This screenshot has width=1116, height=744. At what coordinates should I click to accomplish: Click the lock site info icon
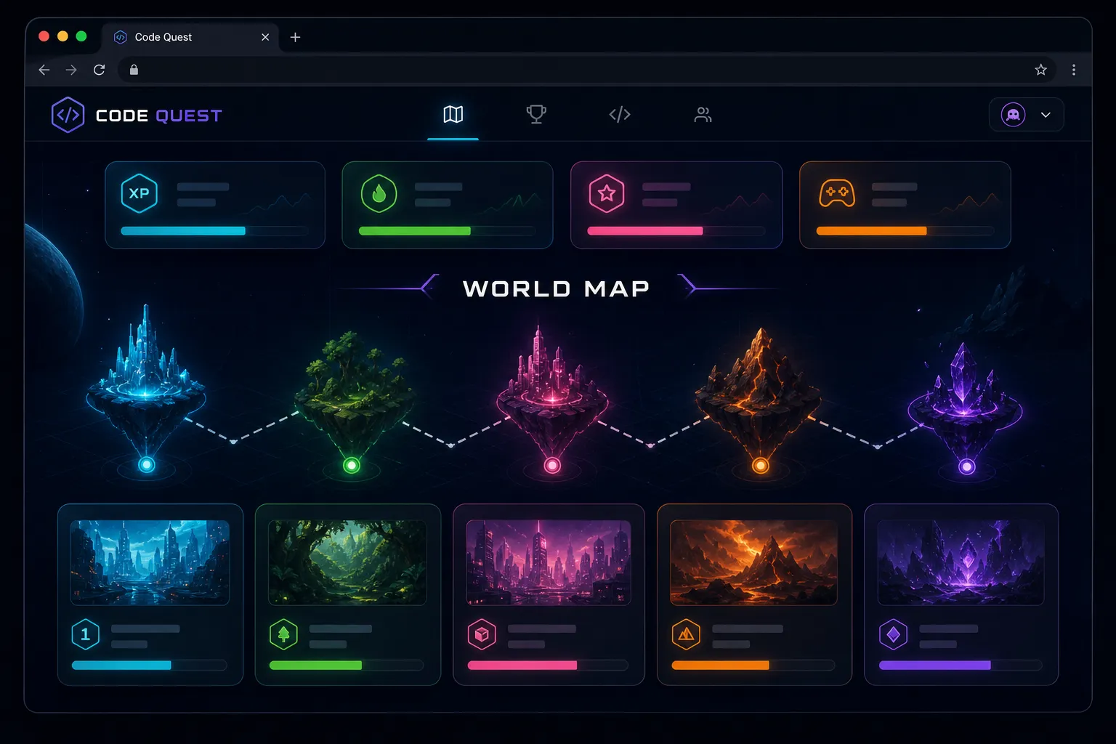[x=134, y=70]
